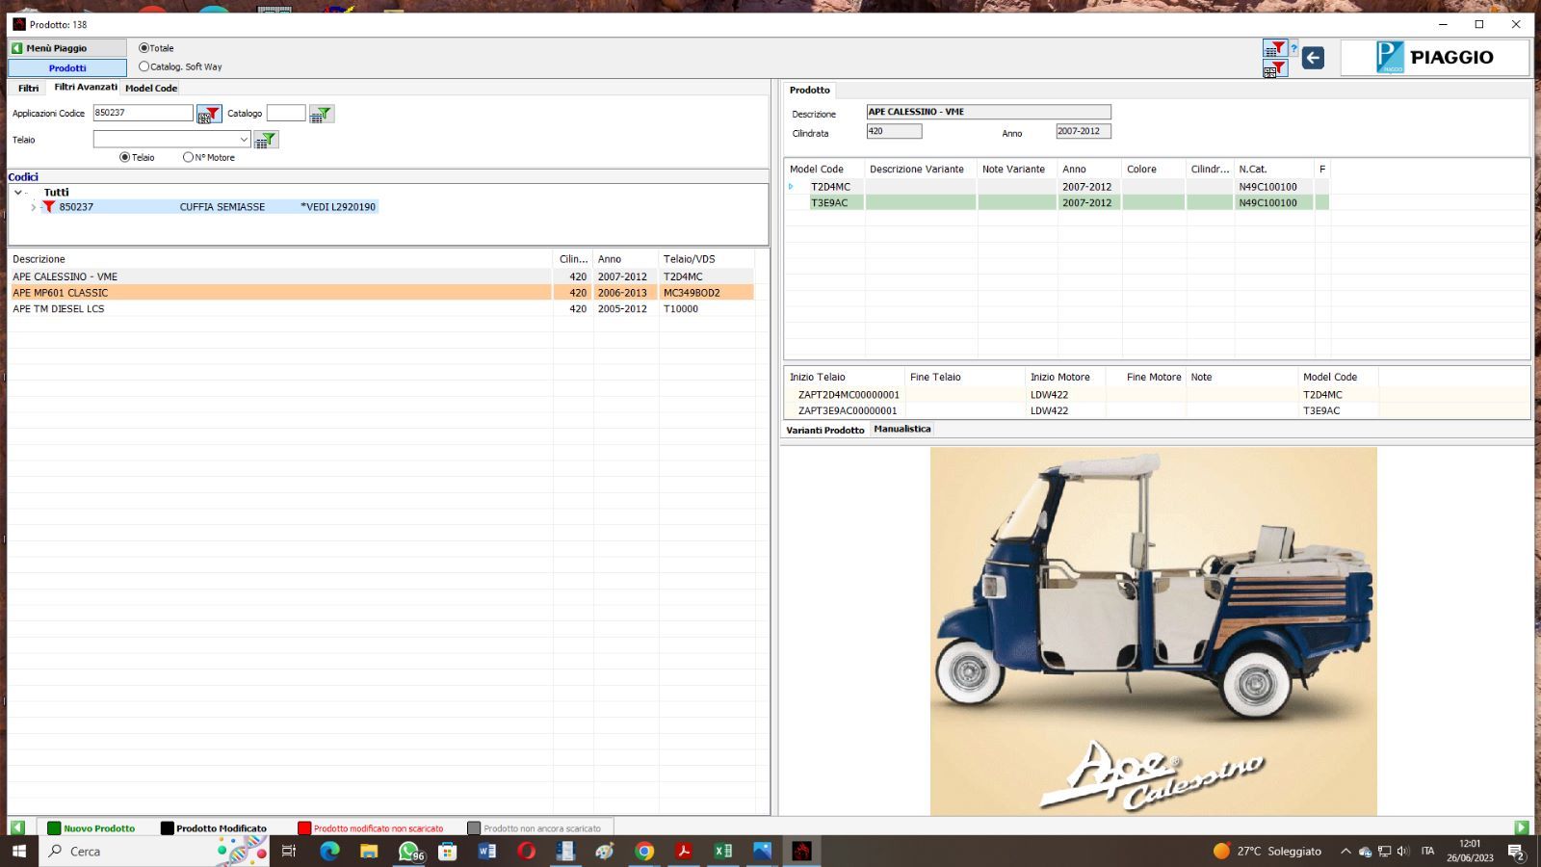The image size is (1541, 867).
Task: Open the Manualistica tab
Action: [901, 429]
